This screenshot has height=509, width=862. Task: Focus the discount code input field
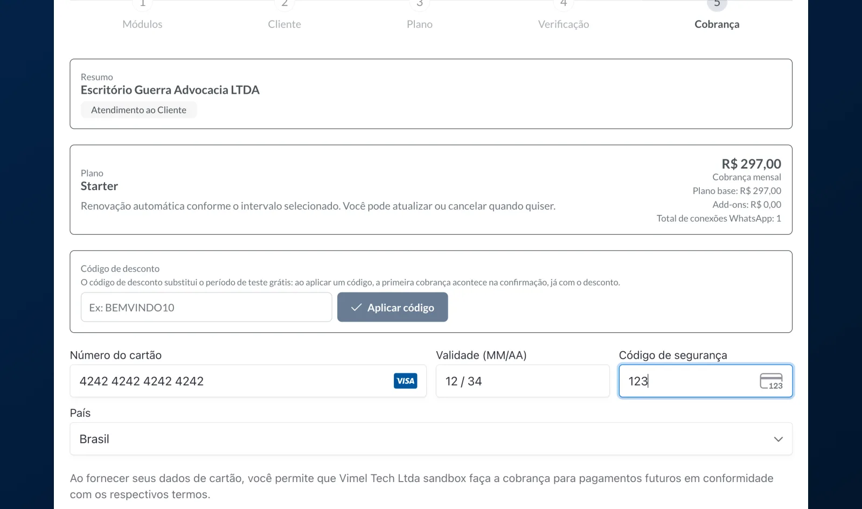coord(206,307)
